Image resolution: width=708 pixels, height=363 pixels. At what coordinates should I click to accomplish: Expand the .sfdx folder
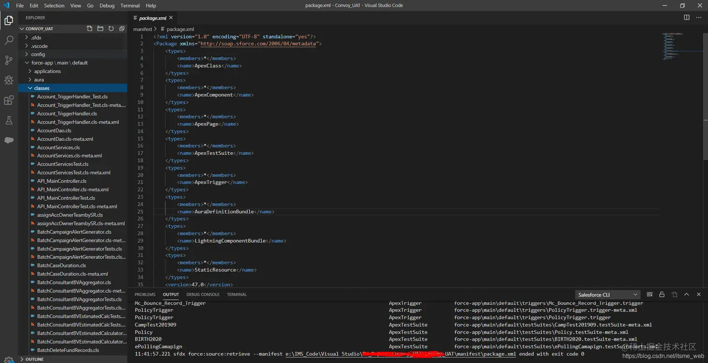(36, 37)
